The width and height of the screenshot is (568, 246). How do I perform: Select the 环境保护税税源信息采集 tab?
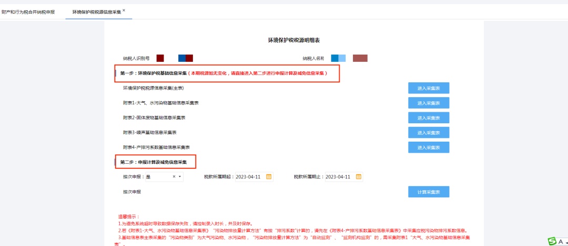97,12
